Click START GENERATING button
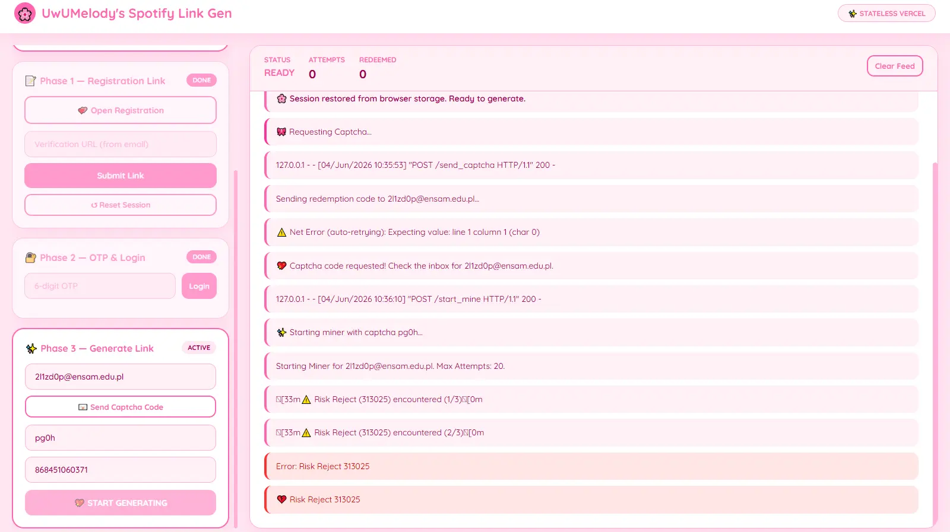 click(121, 502)
